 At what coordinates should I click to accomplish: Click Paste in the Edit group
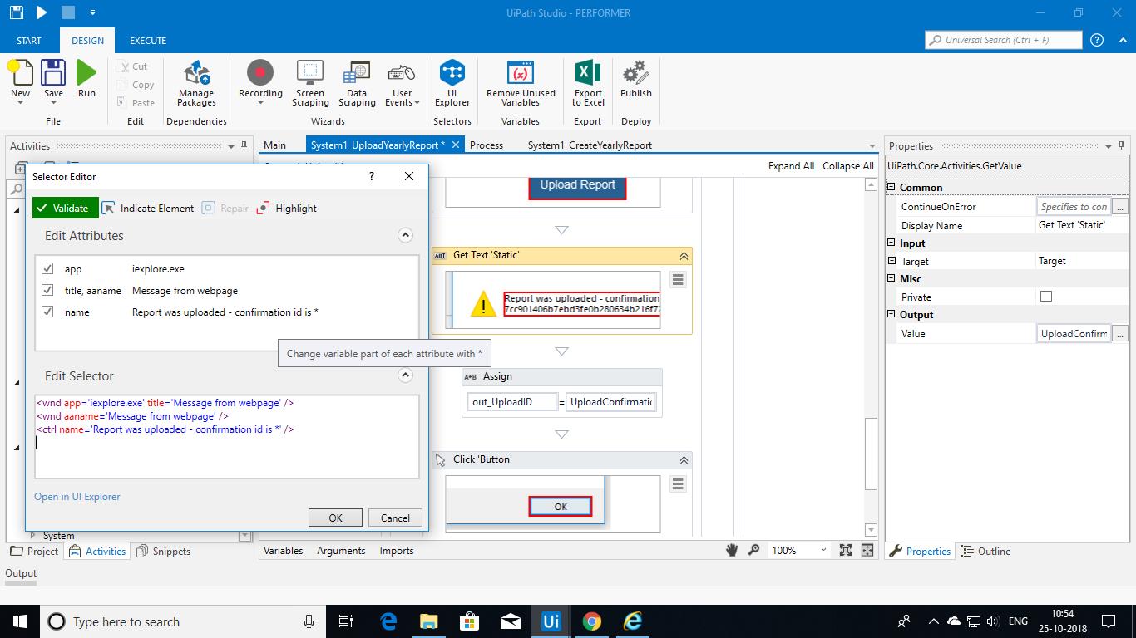136,103
